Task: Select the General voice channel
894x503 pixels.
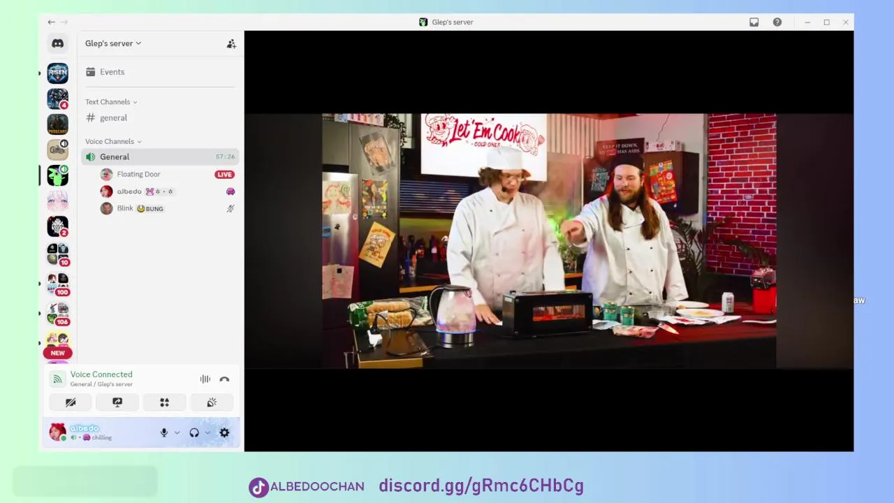Action: pos(160,156)
